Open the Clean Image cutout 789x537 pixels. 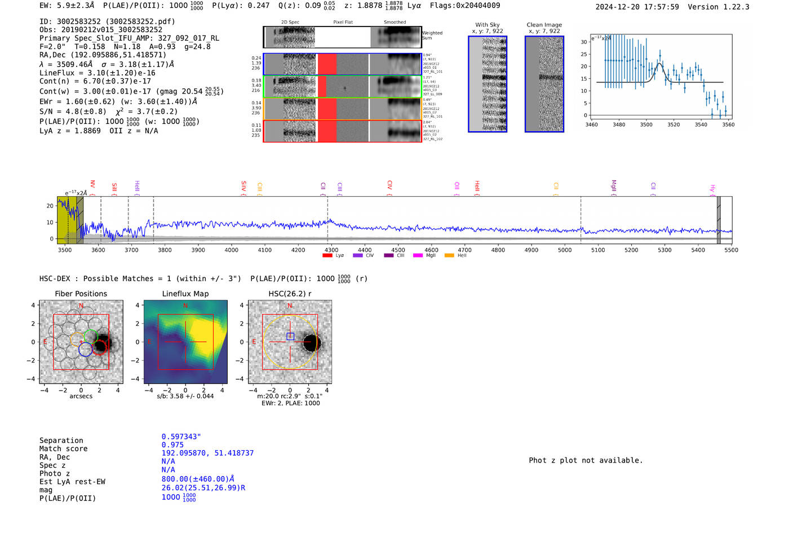544,84
